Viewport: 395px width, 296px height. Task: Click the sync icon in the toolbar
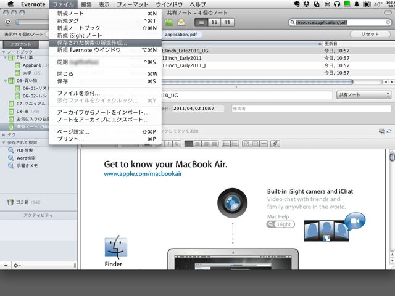(8, 22)
